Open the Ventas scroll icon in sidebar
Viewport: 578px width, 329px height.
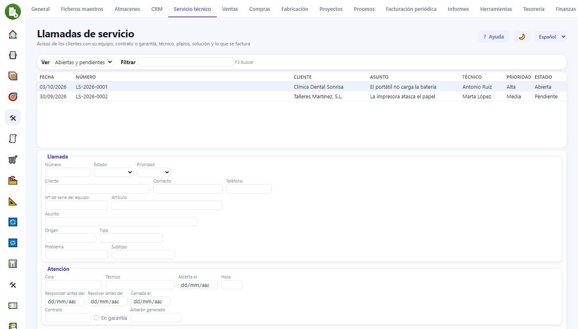[x=13, y=139]
